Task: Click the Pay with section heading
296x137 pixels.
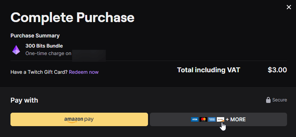Action: tap(24, 100)
